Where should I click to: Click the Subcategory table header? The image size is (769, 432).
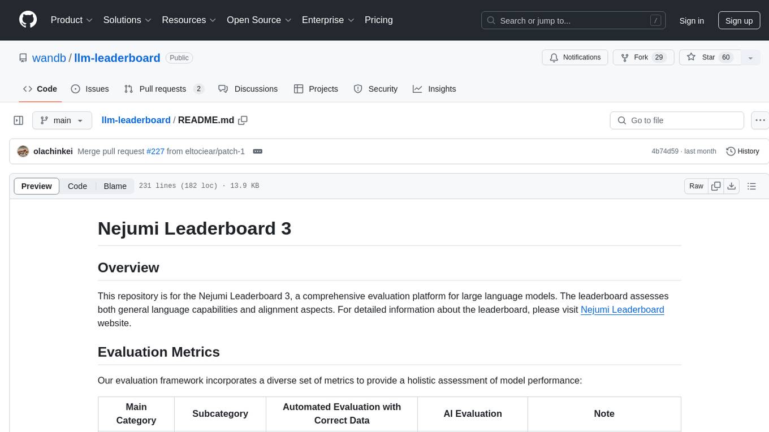click(220, 413)
